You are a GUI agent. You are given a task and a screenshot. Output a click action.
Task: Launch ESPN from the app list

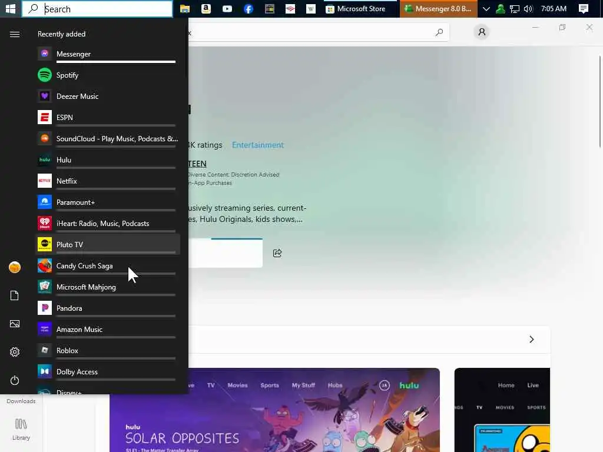[108, 117]
